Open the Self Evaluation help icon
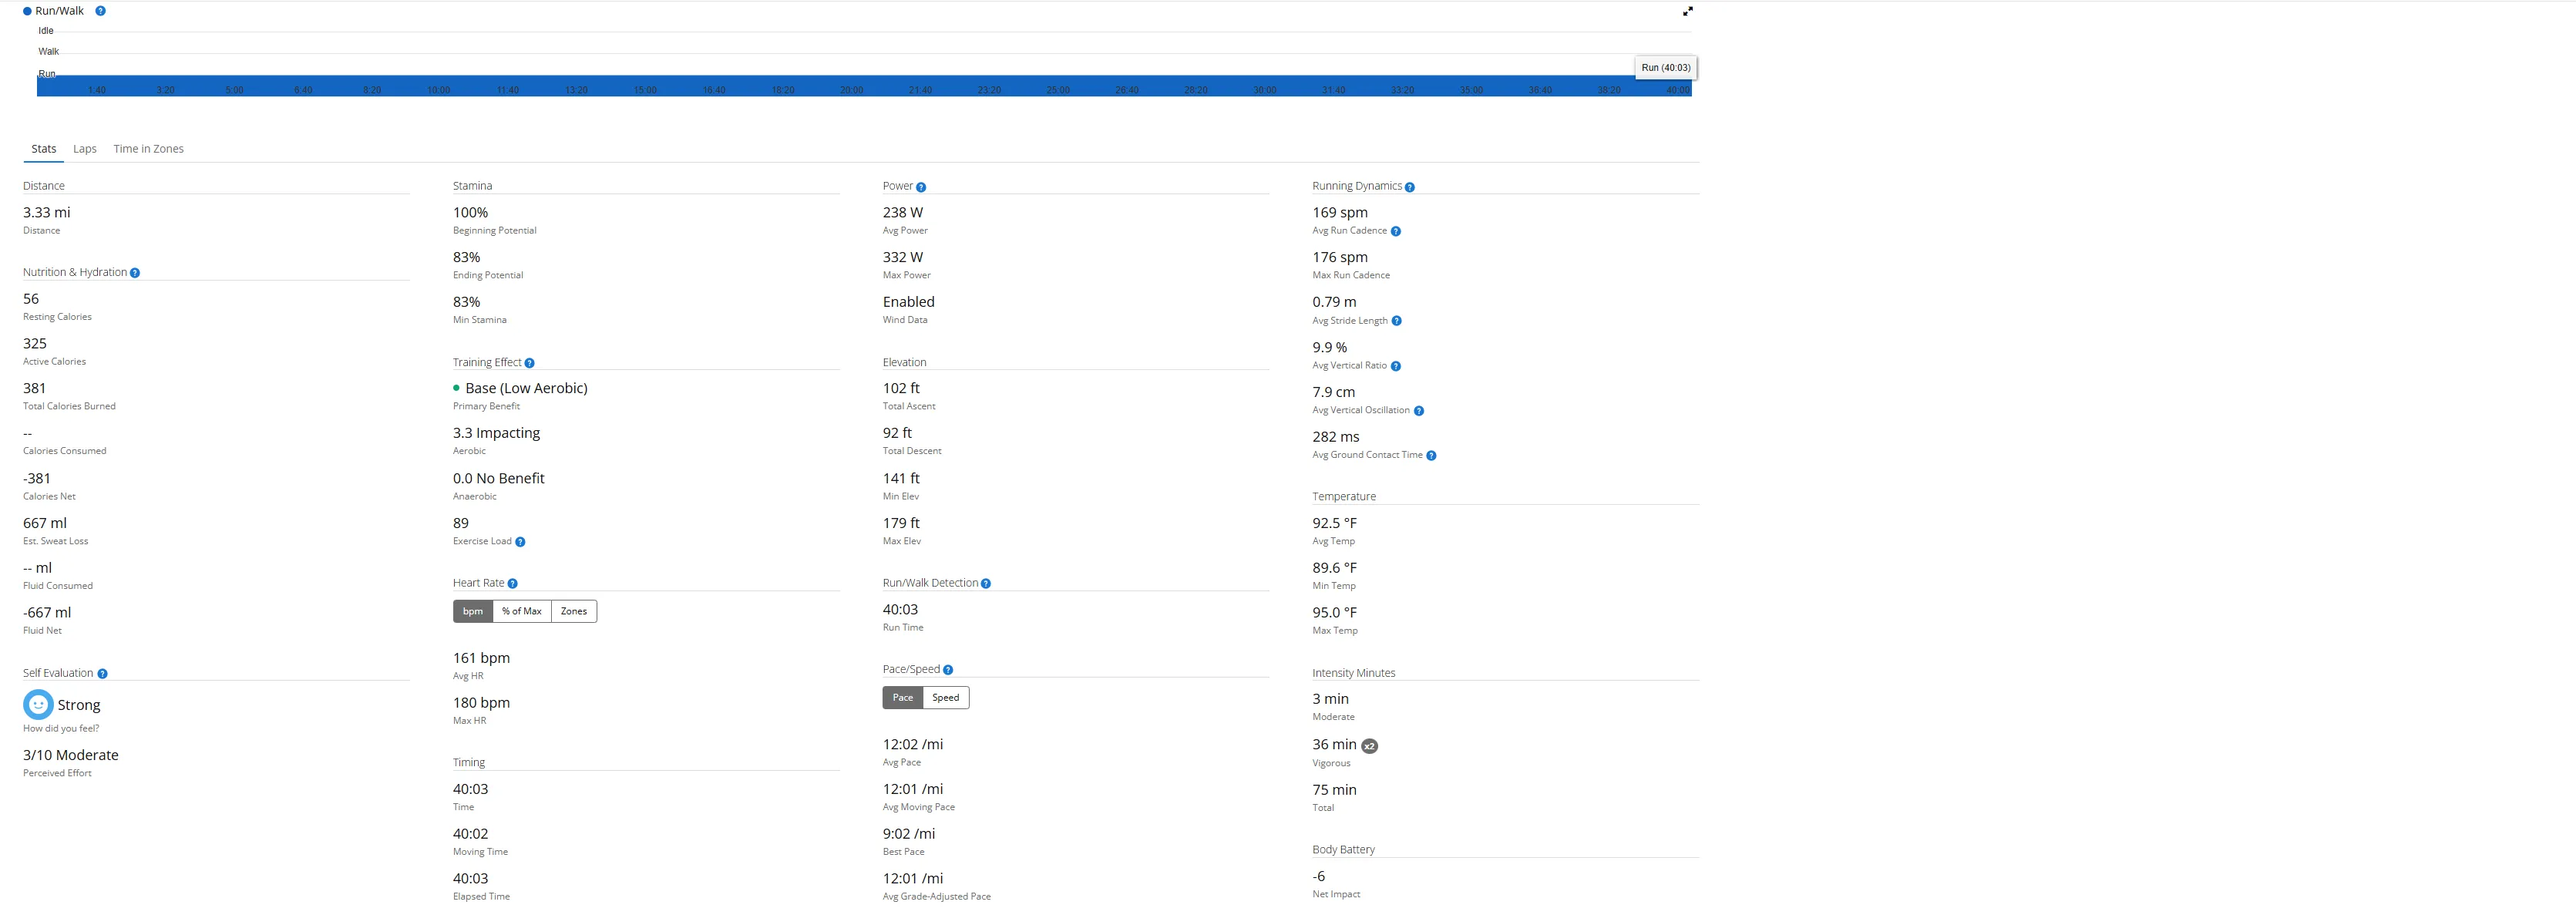2576x915 pixels. click(102, 674)
